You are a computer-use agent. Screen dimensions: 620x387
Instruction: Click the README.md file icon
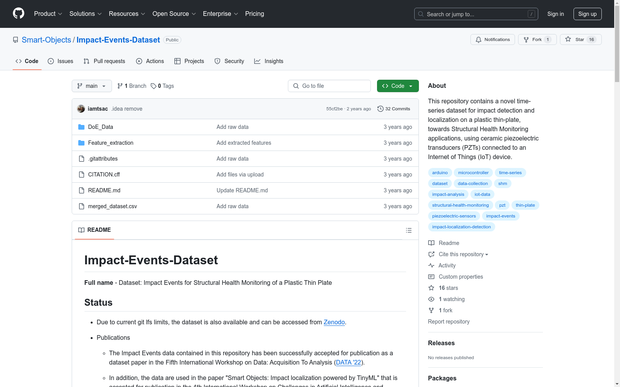[x=81, y=190]
